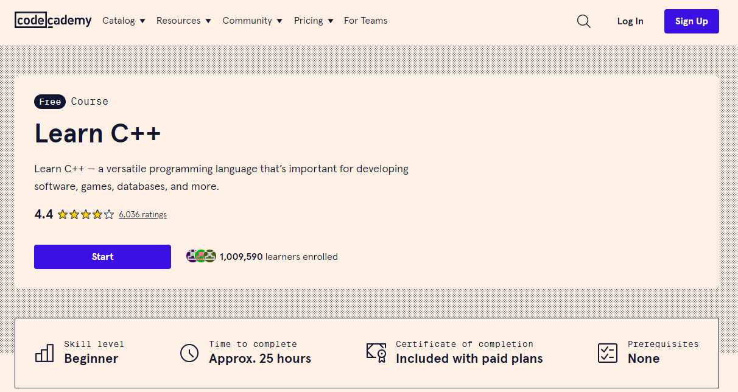738x392 pixels.
Task: Select the skill level bar chart icon
Action: (44, 352)
